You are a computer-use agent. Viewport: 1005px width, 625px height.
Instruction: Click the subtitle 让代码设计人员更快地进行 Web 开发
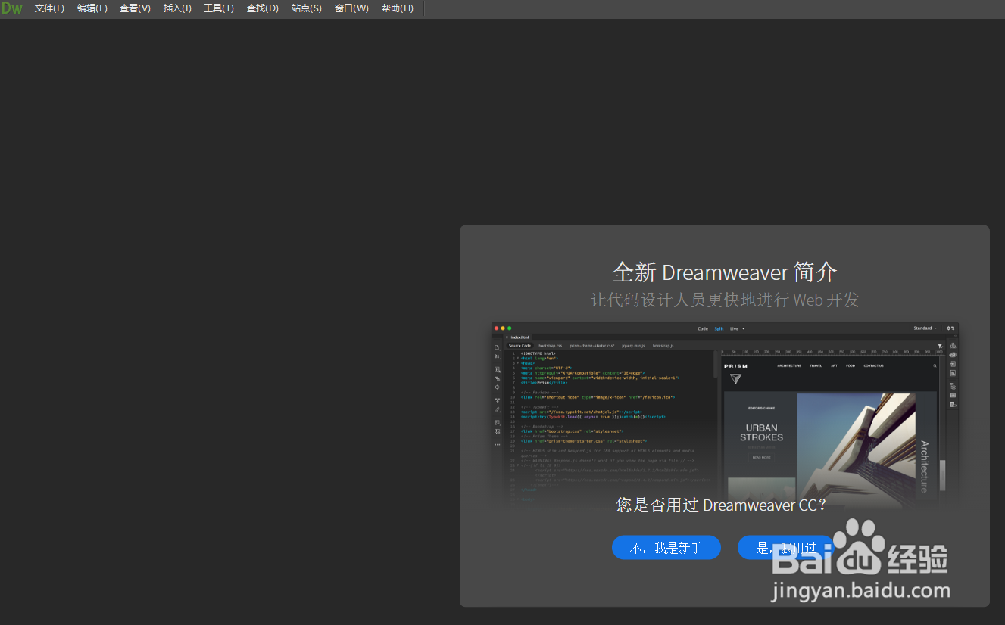click(725, 300)
